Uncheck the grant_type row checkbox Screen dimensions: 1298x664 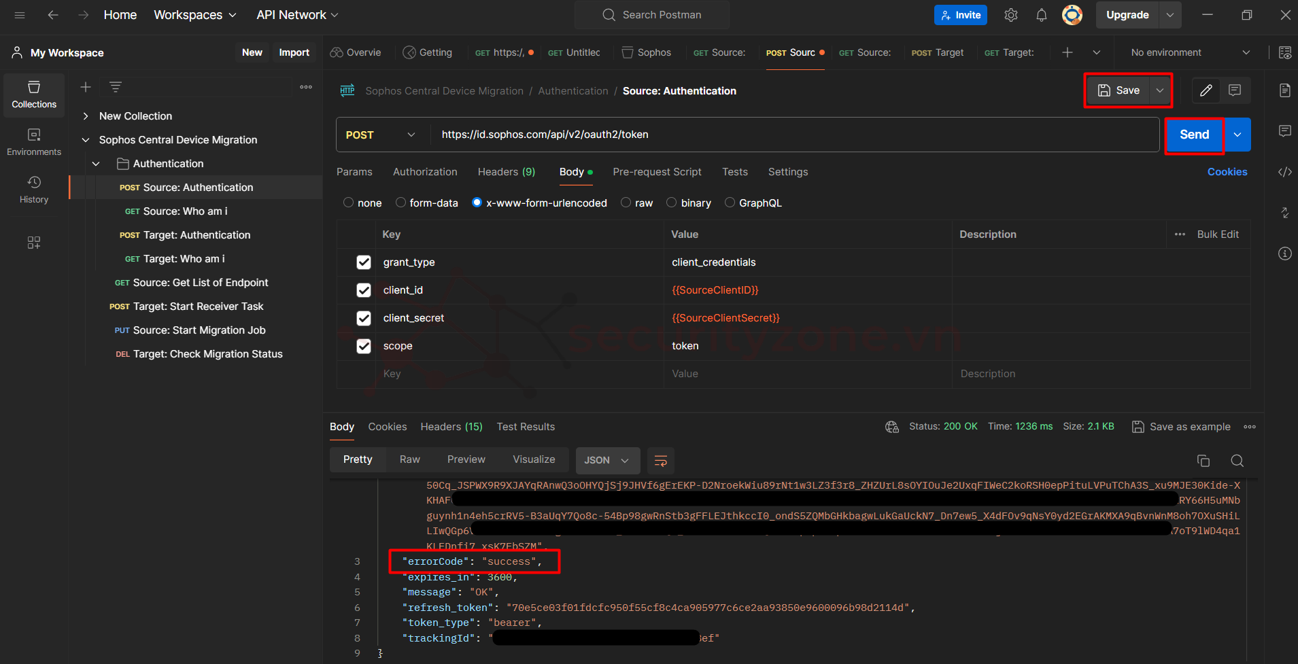[364, 262]
